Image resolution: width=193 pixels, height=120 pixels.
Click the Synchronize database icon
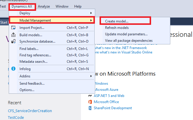tap(13, 41)
